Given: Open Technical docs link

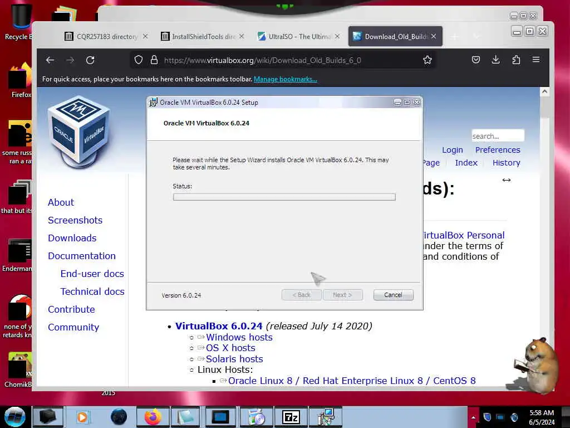Looking at the screenshot, I should point(92,291).
